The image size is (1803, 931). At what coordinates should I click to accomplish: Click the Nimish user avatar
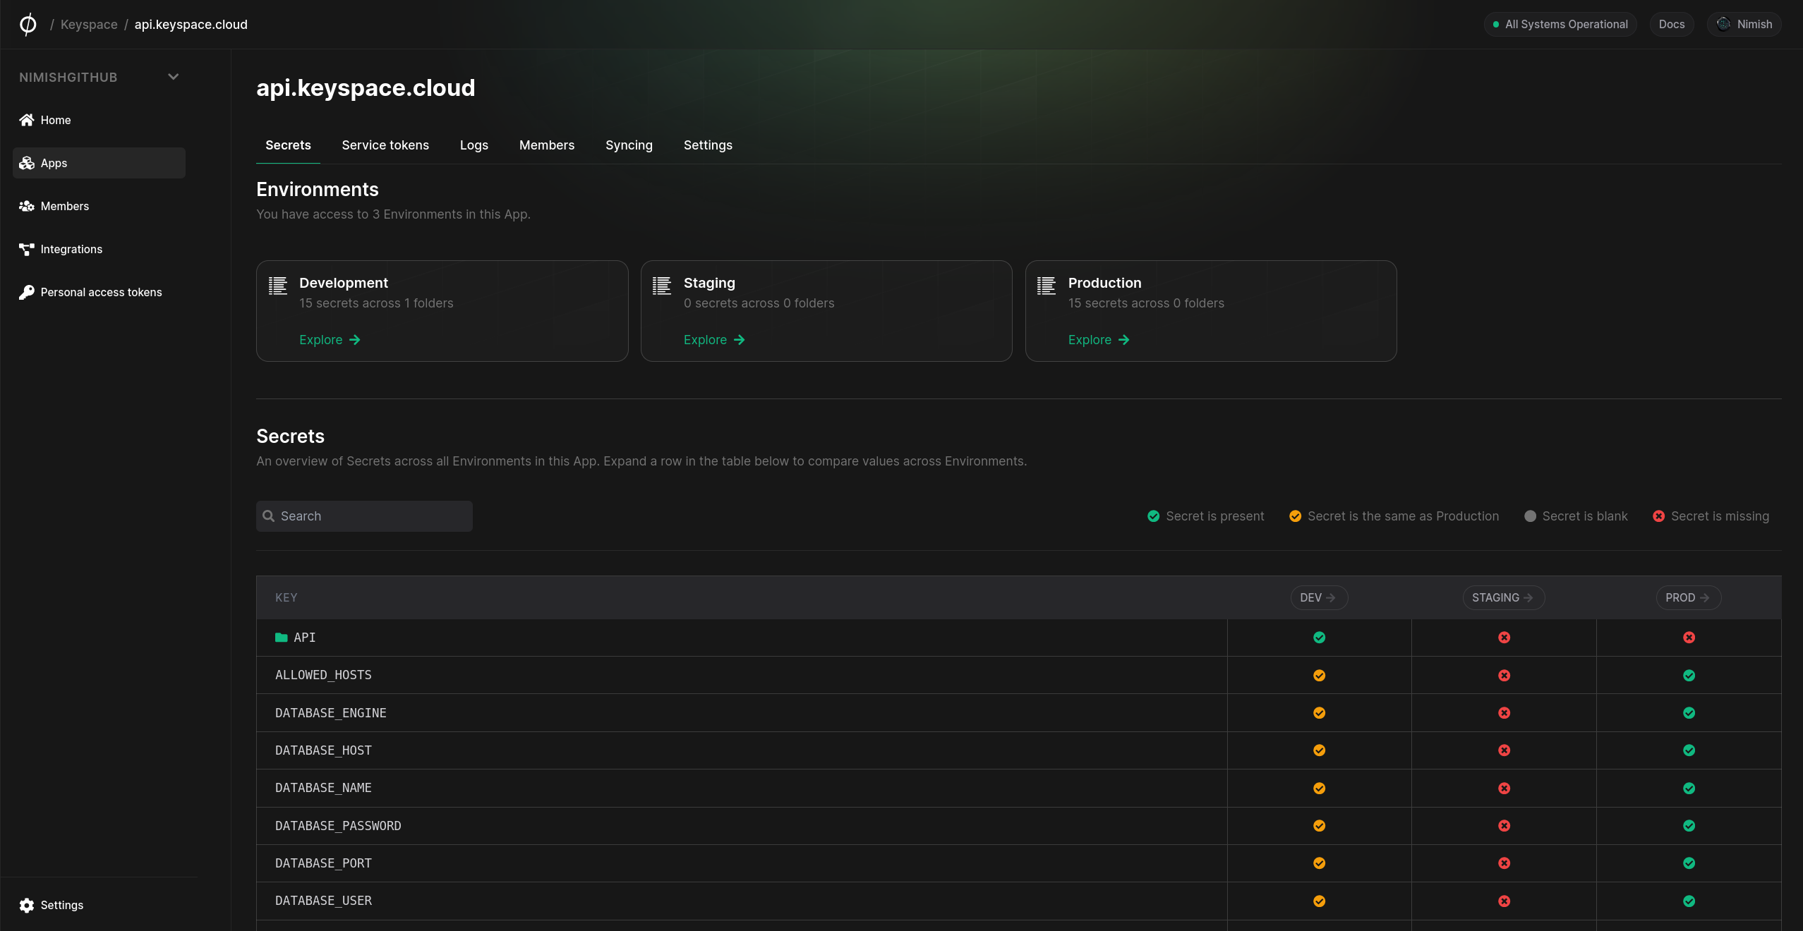(x=1723, y=24)
